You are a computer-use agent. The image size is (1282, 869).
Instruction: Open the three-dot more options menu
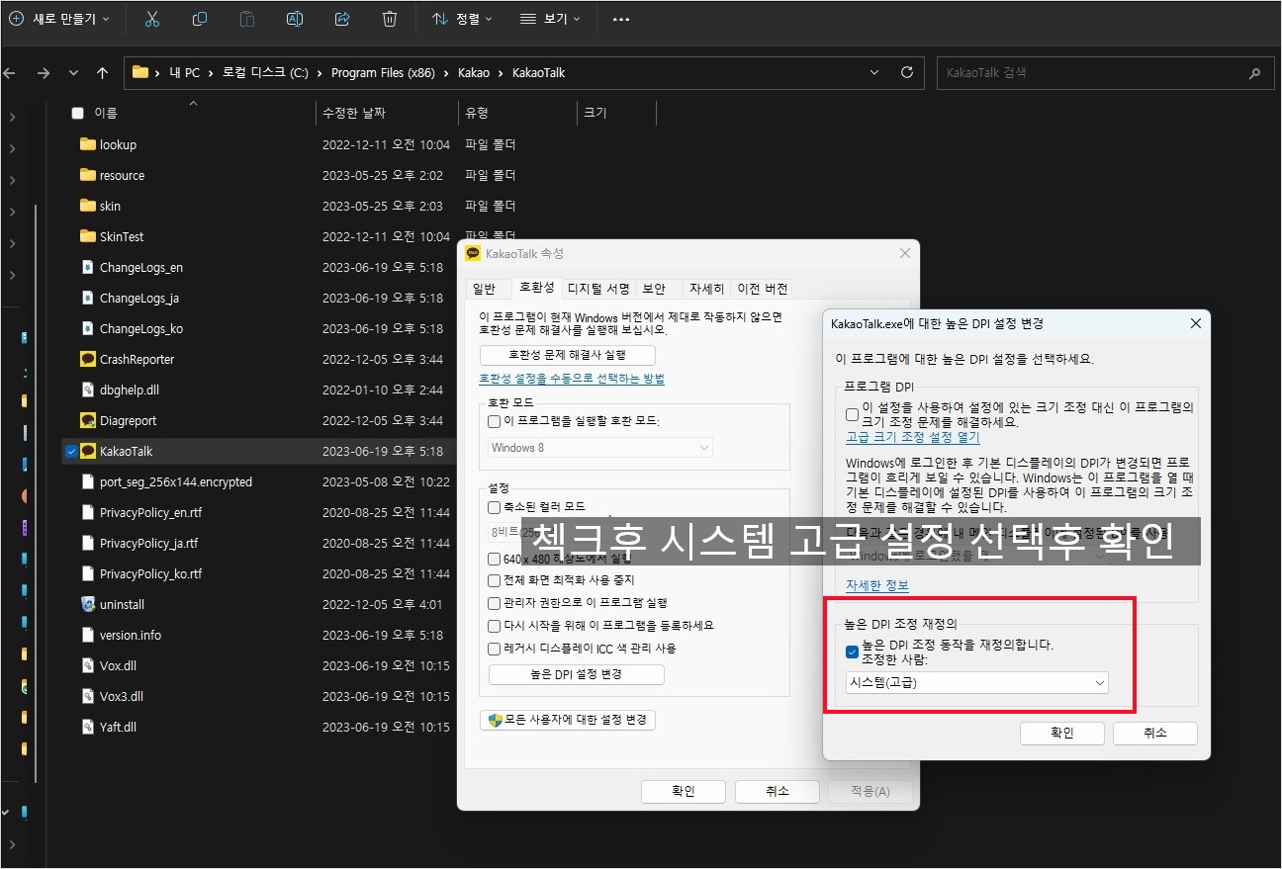tap(621, 19)
